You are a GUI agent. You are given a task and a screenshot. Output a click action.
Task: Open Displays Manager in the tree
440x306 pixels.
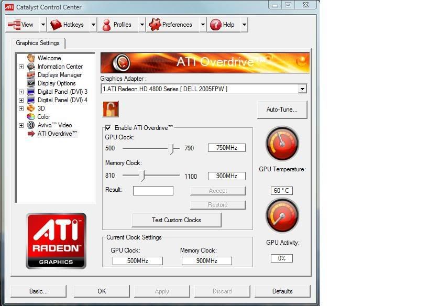tap(60, 75)
